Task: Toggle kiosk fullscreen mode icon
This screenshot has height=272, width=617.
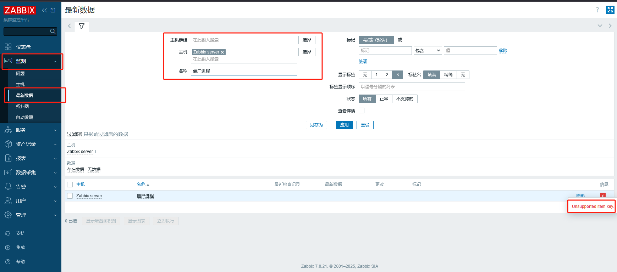Action: pos(610,10)
